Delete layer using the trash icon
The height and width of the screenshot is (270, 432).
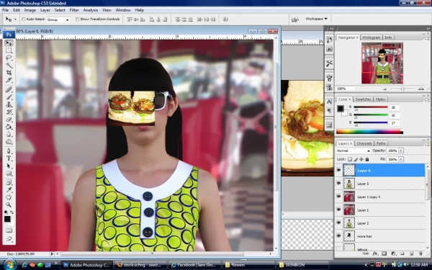tap(420, 253)
